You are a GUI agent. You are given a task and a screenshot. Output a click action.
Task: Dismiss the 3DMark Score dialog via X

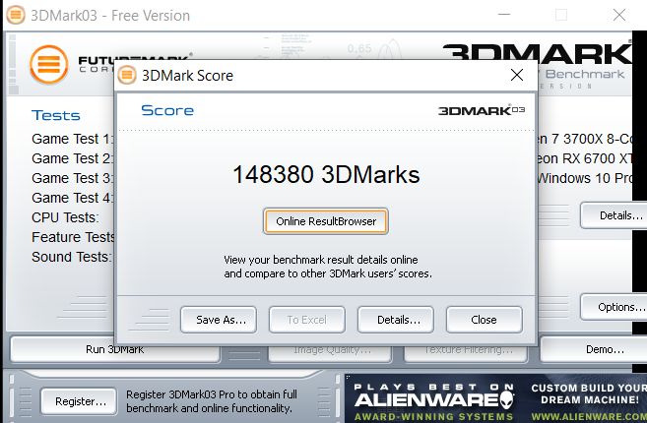517,75
